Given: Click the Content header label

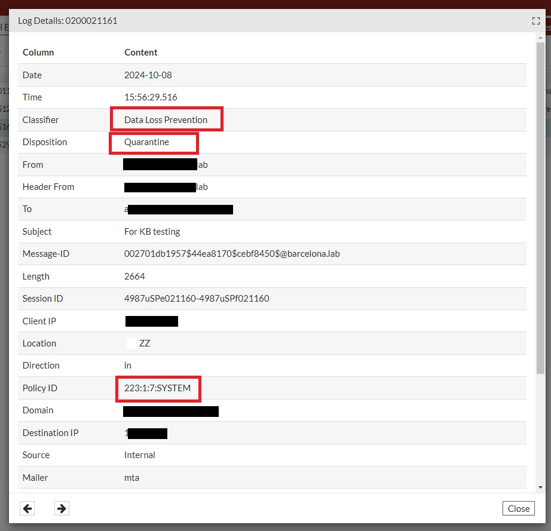Looking at the screenshot, I should click(x=140, y=53).
